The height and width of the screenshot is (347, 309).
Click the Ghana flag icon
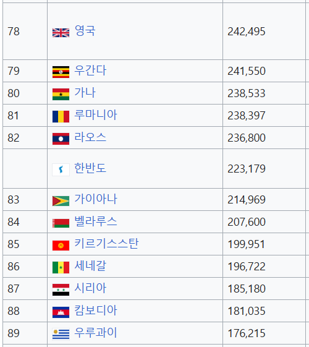[x=61, y=94]
